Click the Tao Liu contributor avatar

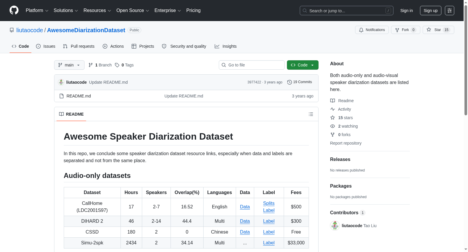(335, 226)
